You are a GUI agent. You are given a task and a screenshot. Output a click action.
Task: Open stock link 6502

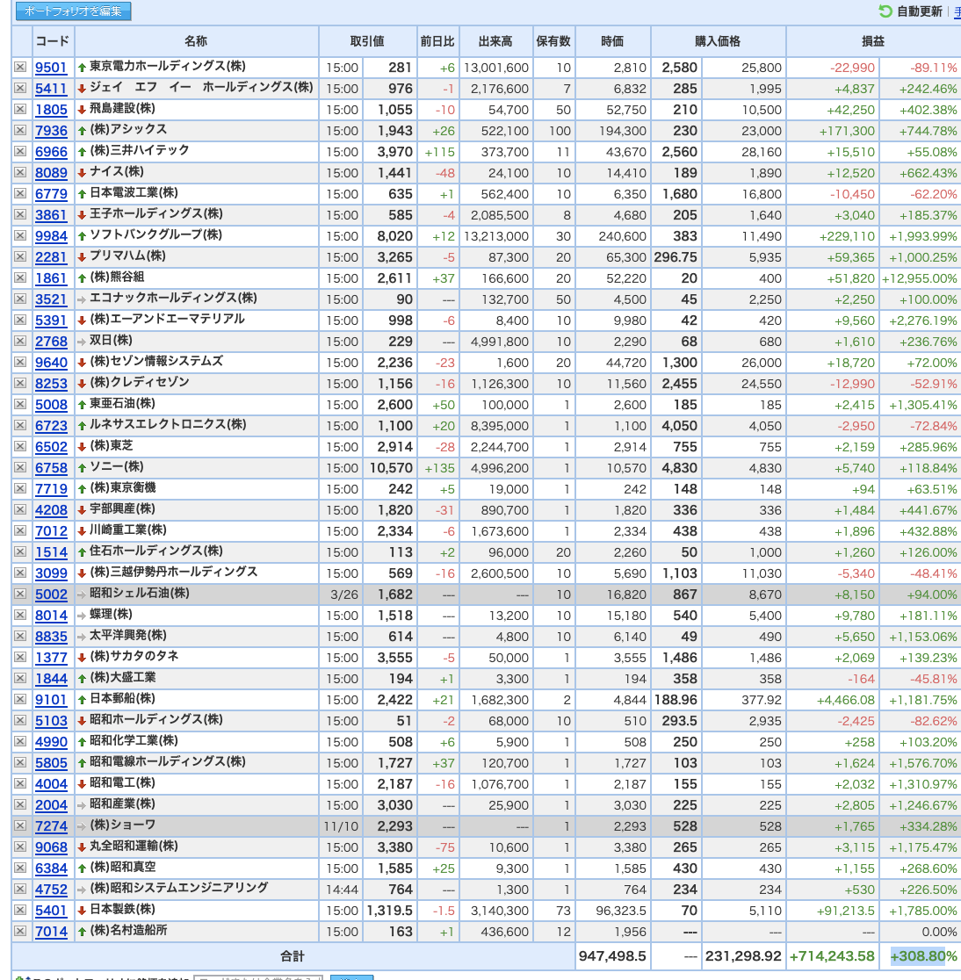pos(51,447)
